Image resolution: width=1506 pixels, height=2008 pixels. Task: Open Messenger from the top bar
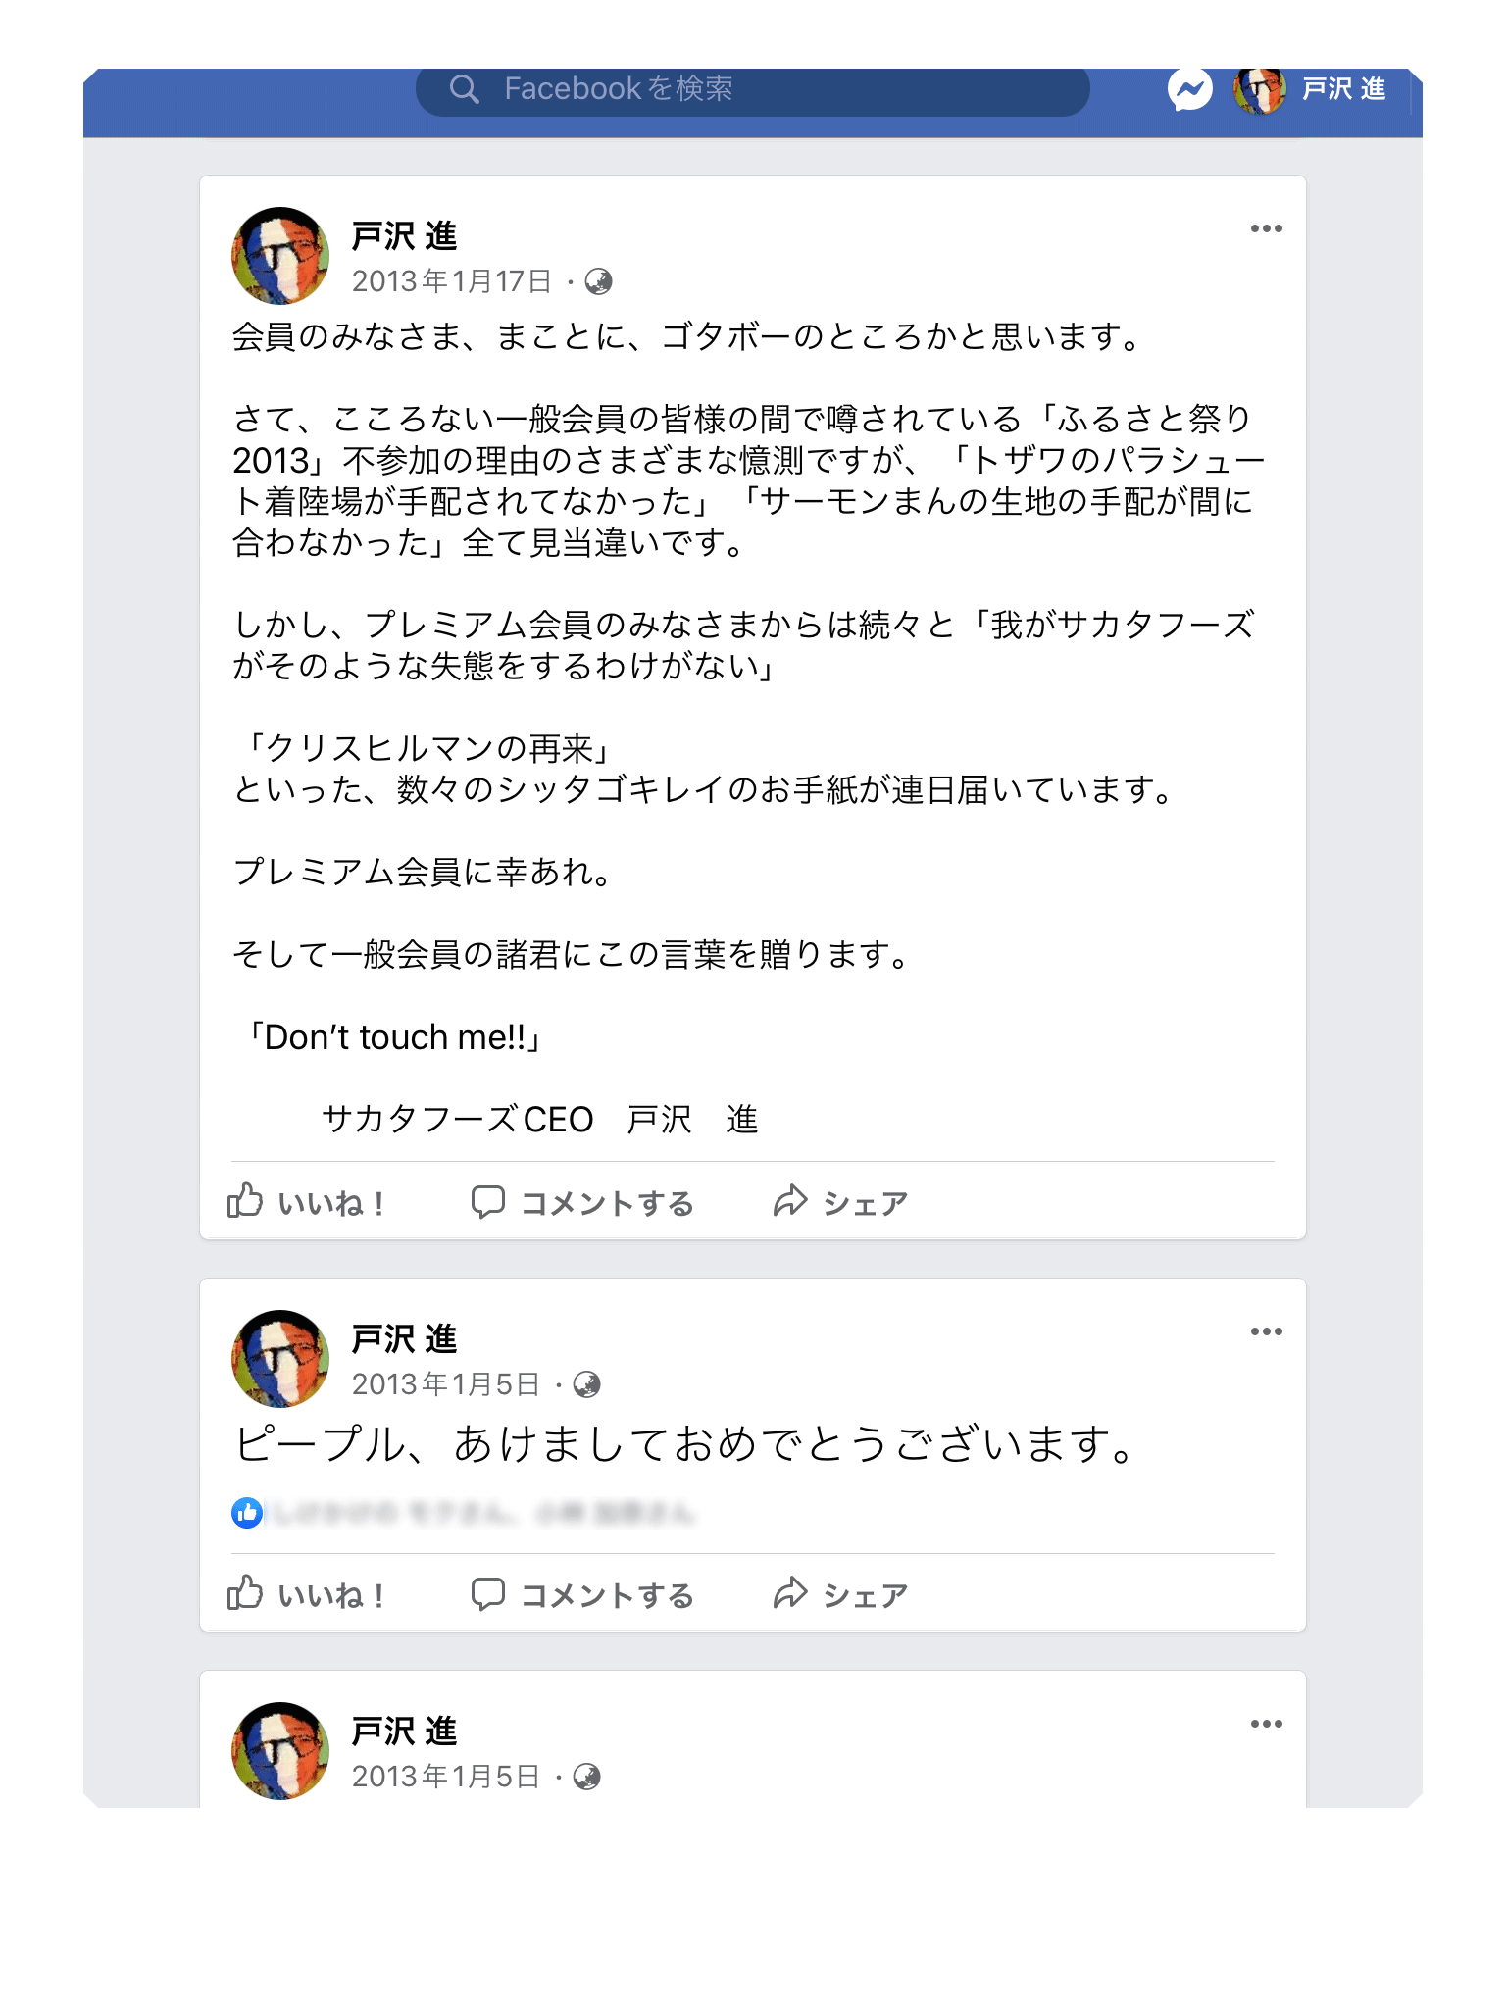point(1189,91)
